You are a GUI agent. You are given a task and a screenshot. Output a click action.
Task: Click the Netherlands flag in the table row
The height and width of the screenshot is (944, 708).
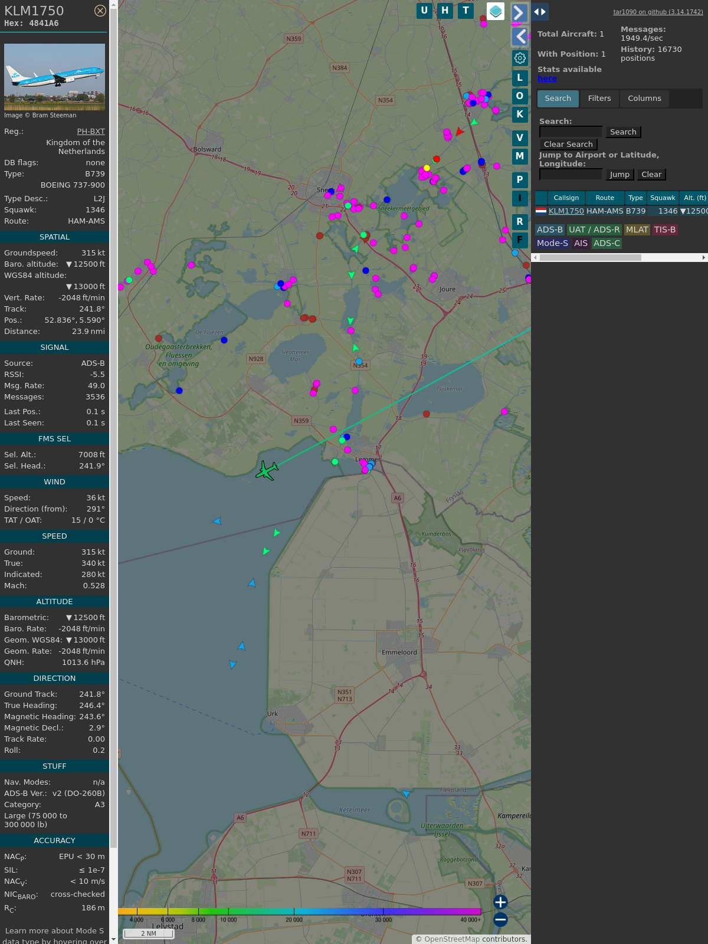541,211
